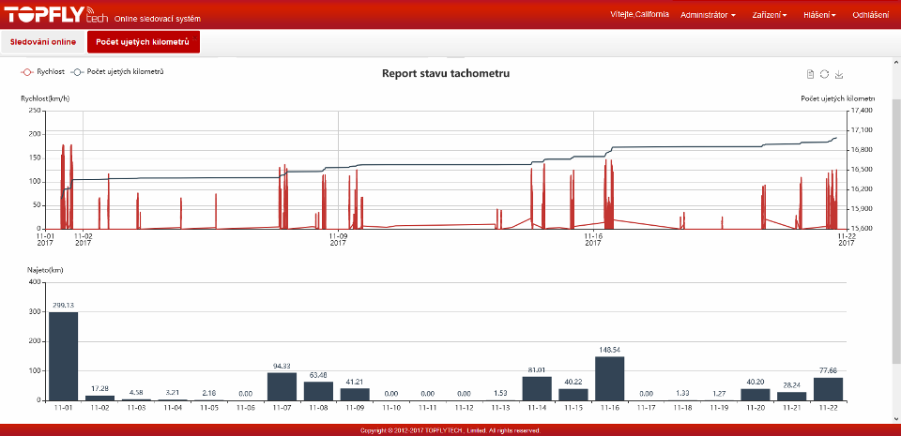
Task: Select the Počet ujetých kilometrů tab
Action: (143, 42)
